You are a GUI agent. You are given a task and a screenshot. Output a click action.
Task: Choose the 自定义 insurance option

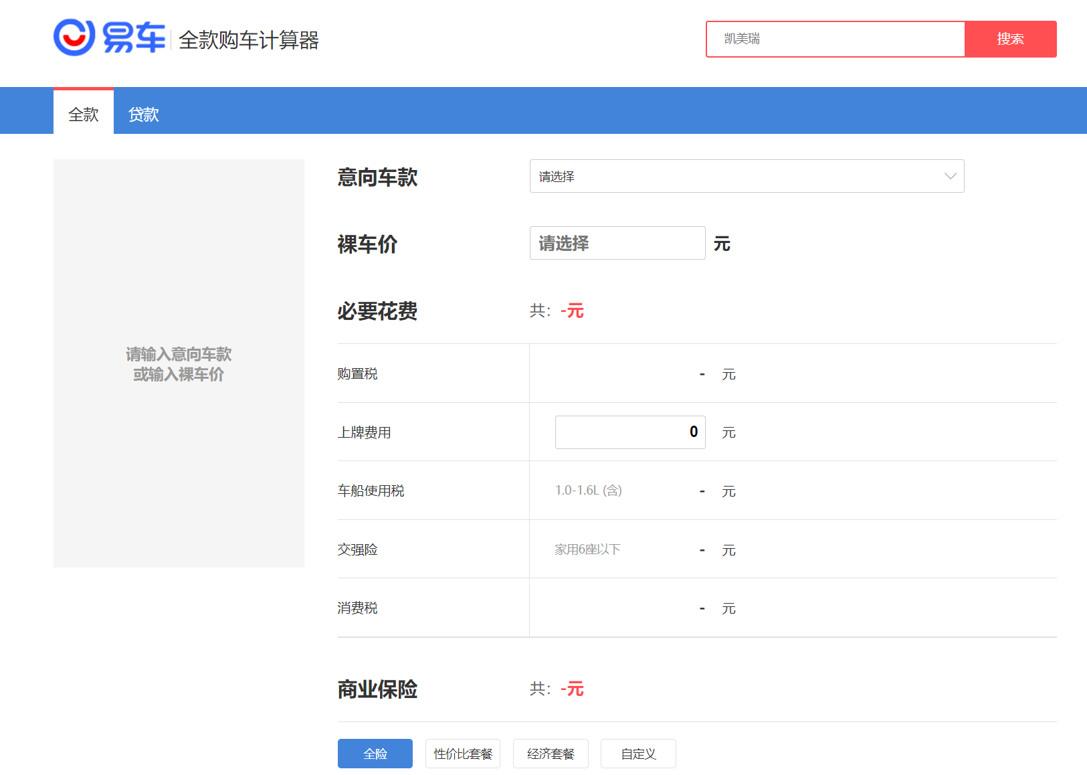point(637,754)
